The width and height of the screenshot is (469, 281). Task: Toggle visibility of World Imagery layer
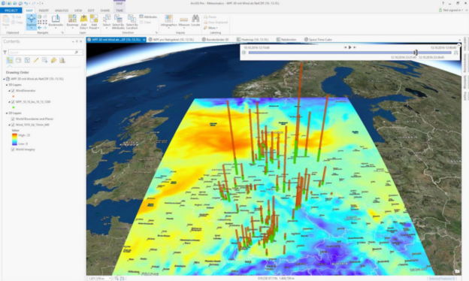tap(13, 150)
